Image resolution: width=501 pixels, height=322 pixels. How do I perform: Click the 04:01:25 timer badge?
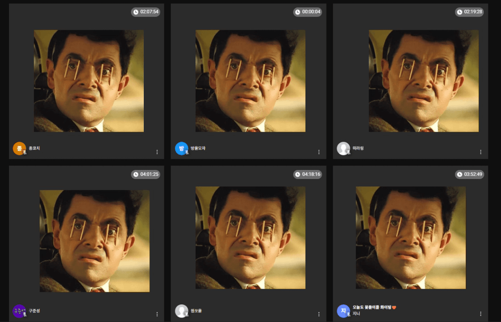(146, 175)
